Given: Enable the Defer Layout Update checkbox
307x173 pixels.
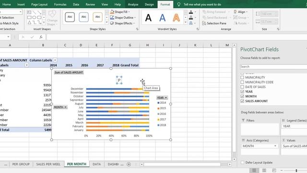Looking at the screenshot, I should point(243,162).
